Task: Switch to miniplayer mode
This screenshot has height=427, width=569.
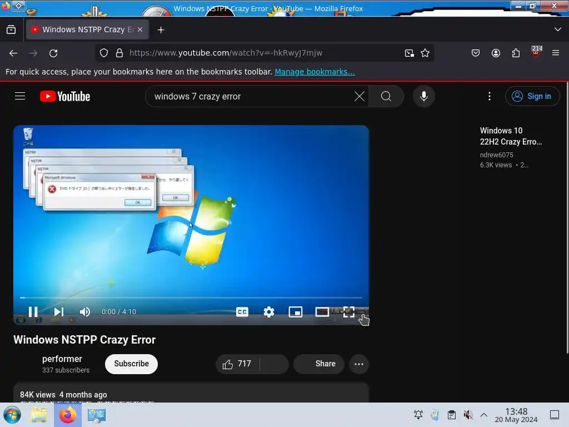Action: click(296, 312)
